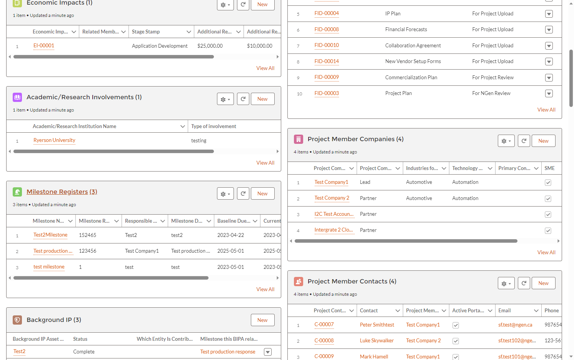This screenshot has height=360, width=574.
Task: Toggle Active Portal checkbox for C-00009
Action: pyautogui.click(x=456, y=357)
